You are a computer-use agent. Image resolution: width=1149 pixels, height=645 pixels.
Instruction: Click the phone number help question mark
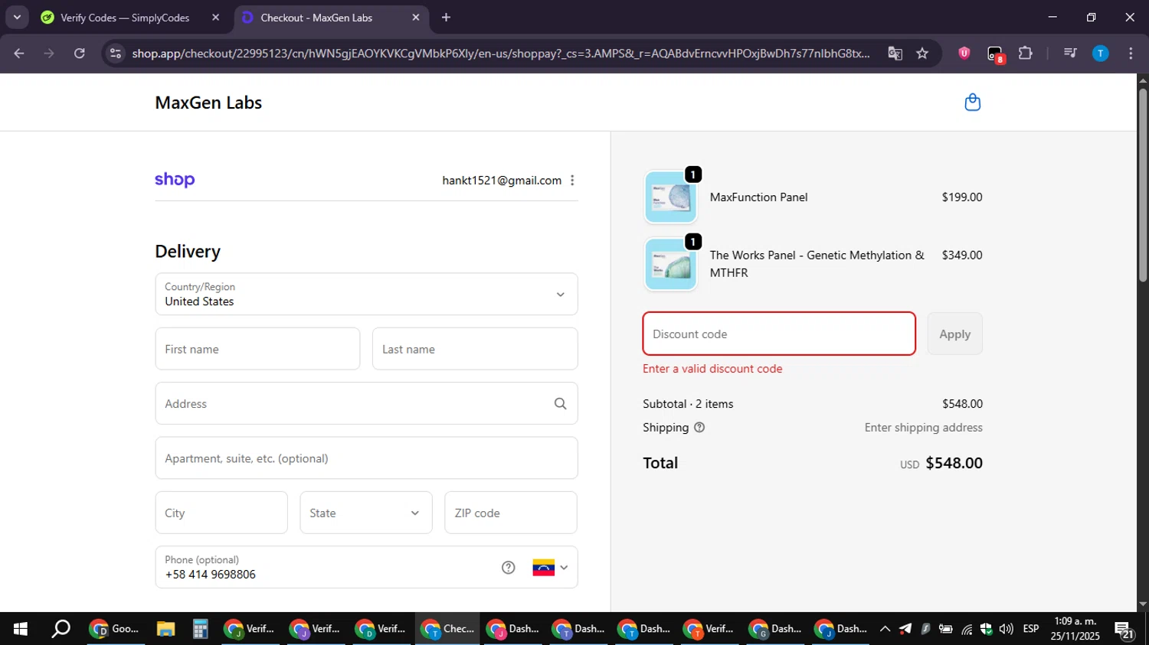click(509, 567)
